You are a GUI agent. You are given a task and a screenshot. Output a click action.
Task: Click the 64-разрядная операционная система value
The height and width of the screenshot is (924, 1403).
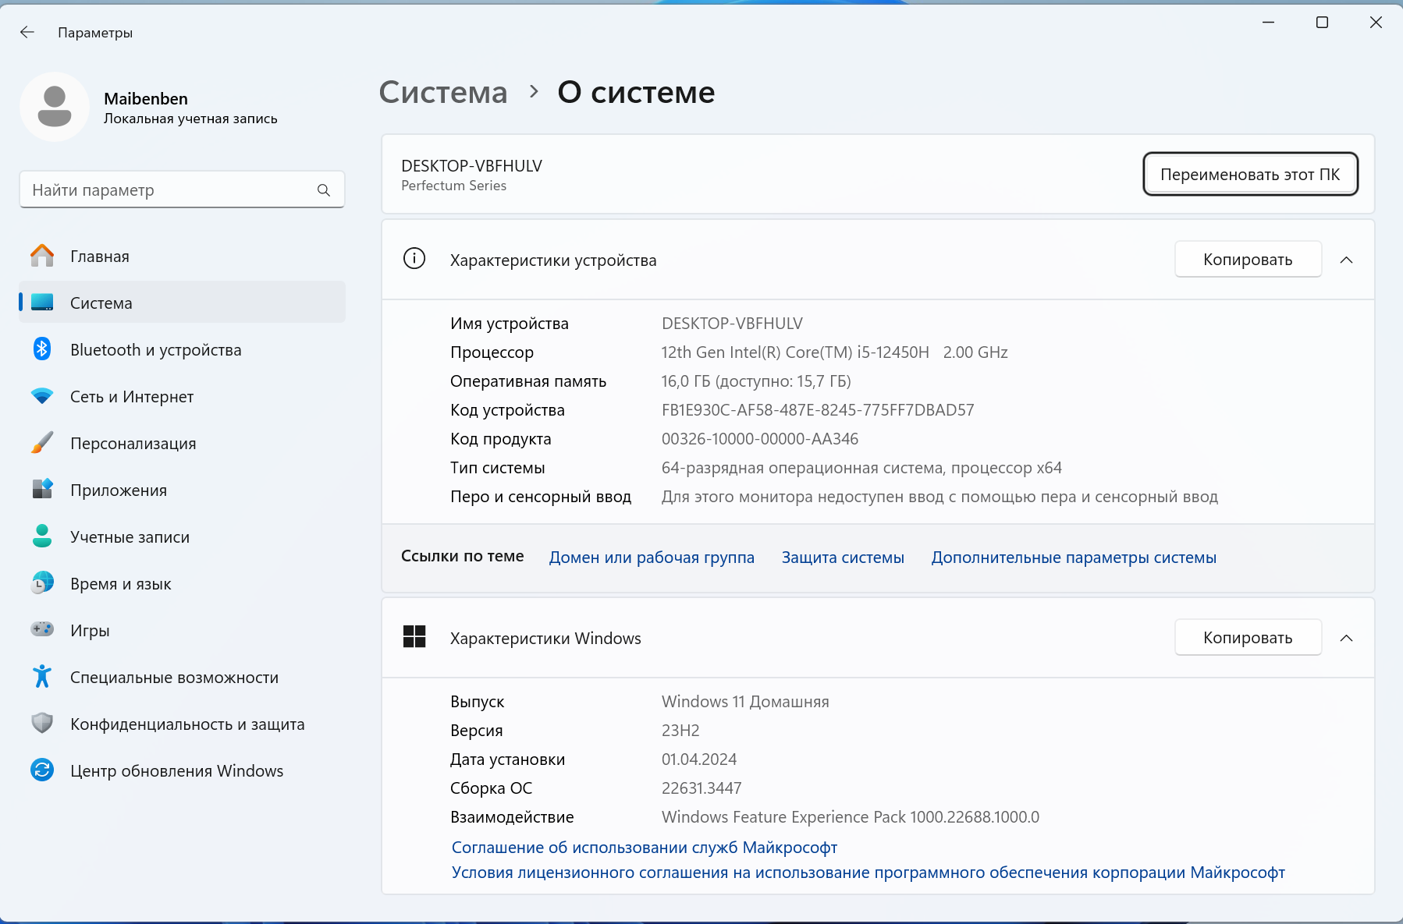pyautogui.click(x=861, y=468)
